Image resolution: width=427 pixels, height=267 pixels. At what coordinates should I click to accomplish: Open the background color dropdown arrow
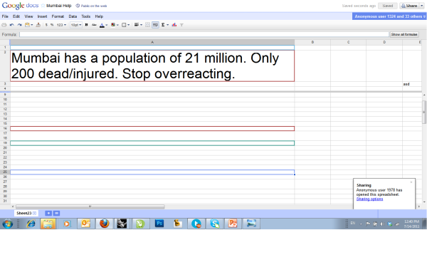pos(117,25)
